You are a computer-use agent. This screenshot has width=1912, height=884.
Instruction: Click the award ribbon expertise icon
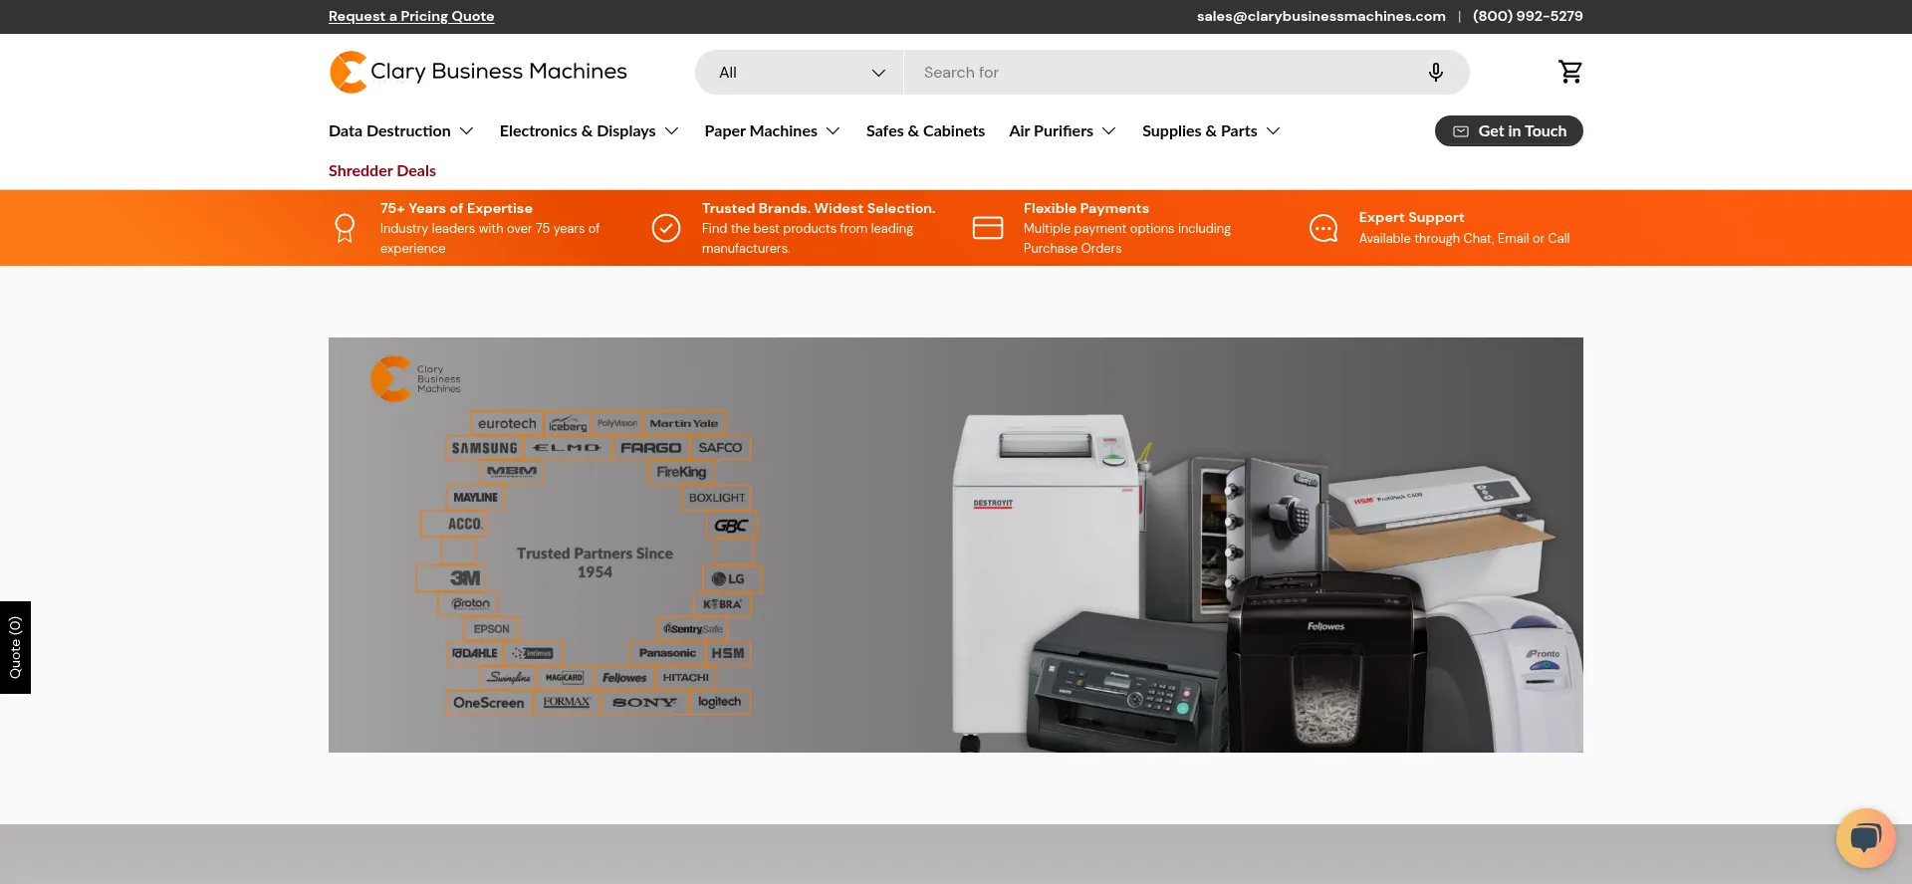(x=345, y=228)
